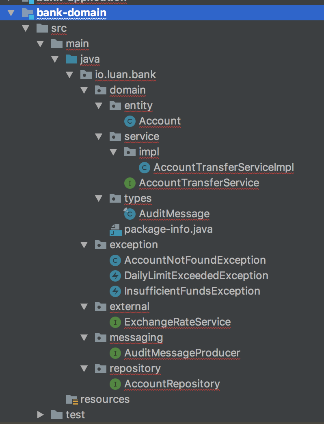324x424 pixels.
Task: Click the io.luan.bank package icon
Action: tap(86, 74)
